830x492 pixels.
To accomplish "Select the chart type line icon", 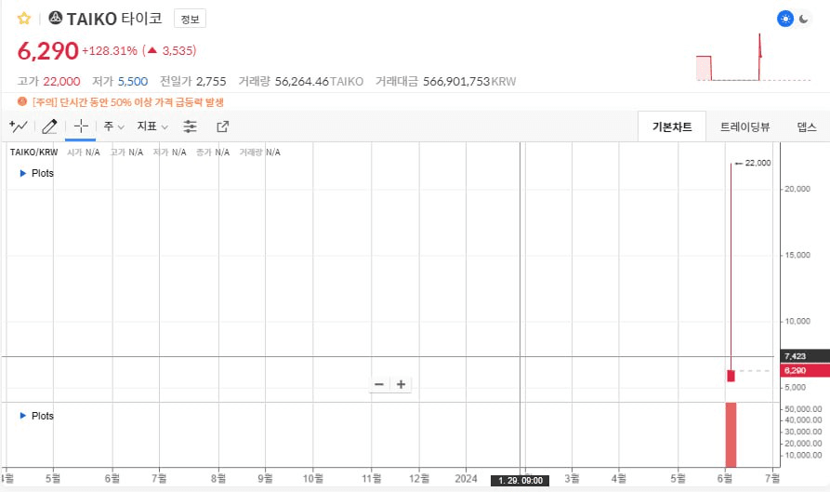I will pos(19,126).
